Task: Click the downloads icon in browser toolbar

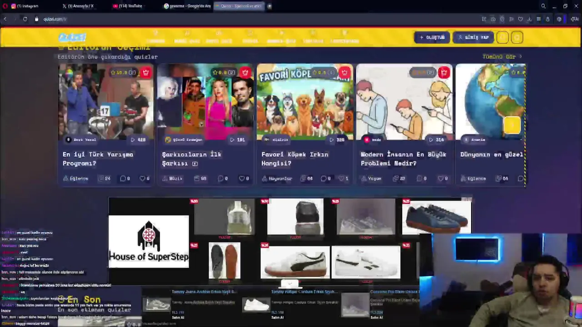Action: [529, 19]
